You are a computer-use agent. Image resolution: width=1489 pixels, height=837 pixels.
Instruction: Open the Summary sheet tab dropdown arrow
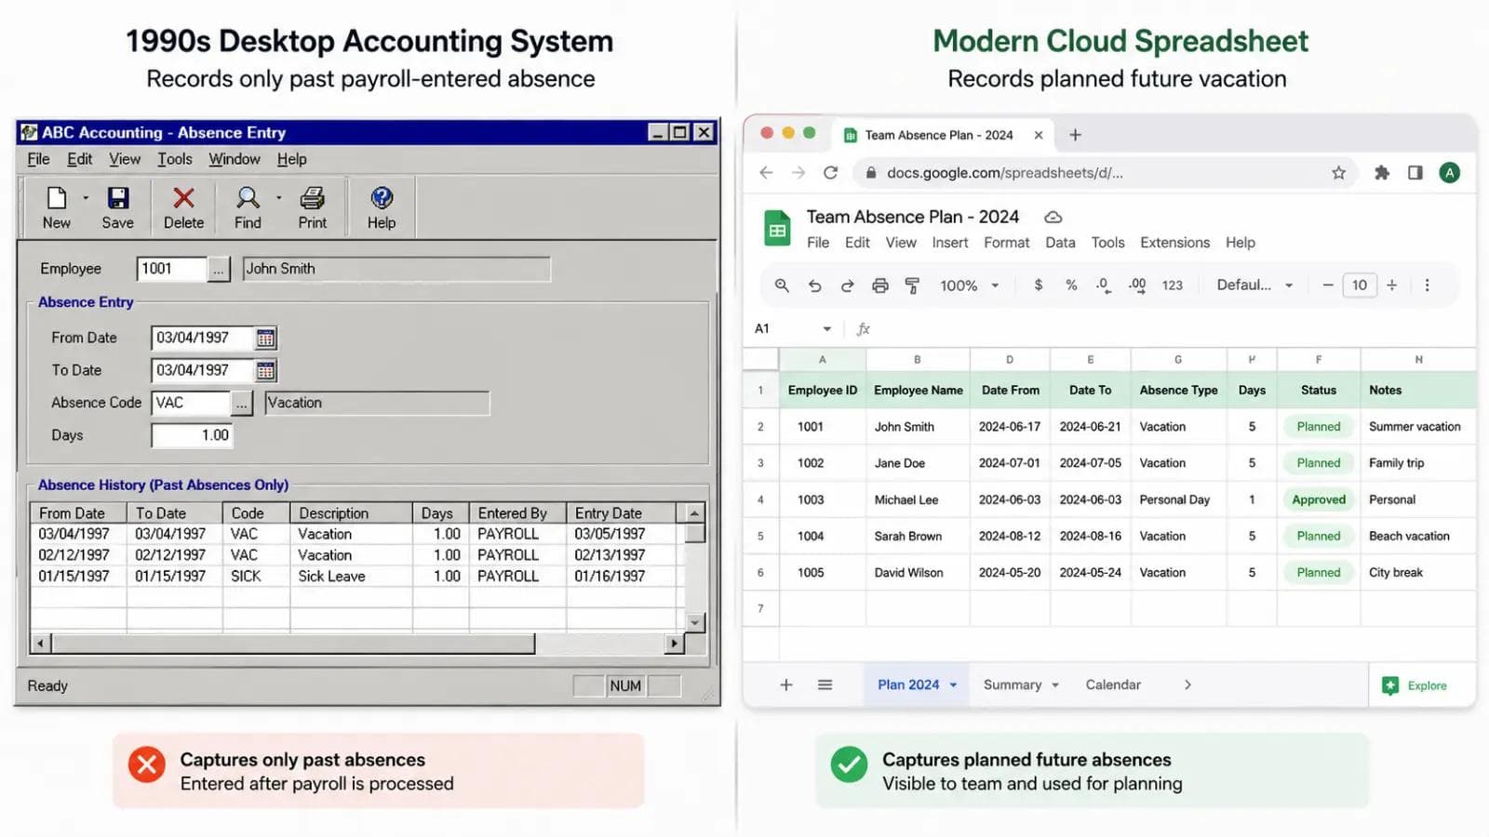point(1055,685)
